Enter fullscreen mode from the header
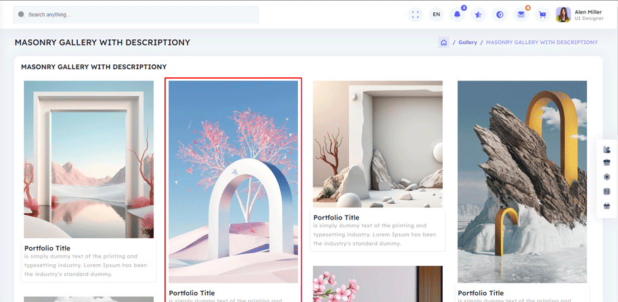The width and height of the screenshot is (618, 302). [416, 14]
